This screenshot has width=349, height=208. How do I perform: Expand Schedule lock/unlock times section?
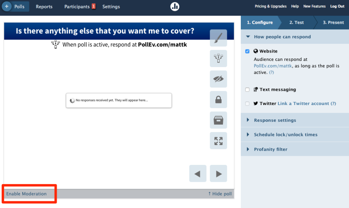pos(295,135)
